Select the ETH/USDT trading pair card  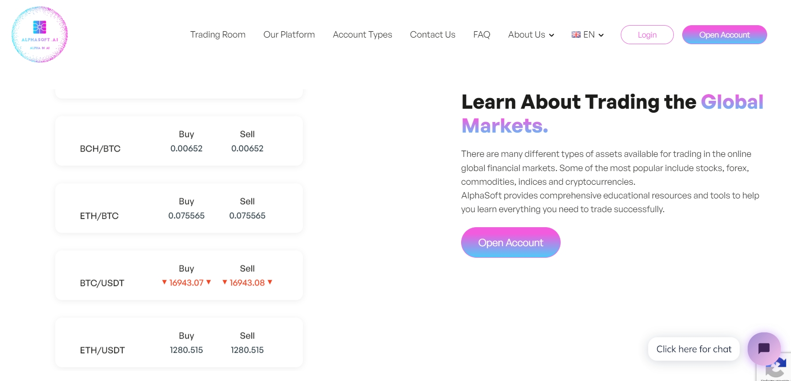(x=179, y=343)
